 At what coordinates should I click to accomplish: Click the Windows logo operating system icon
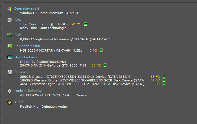[10, 8]
